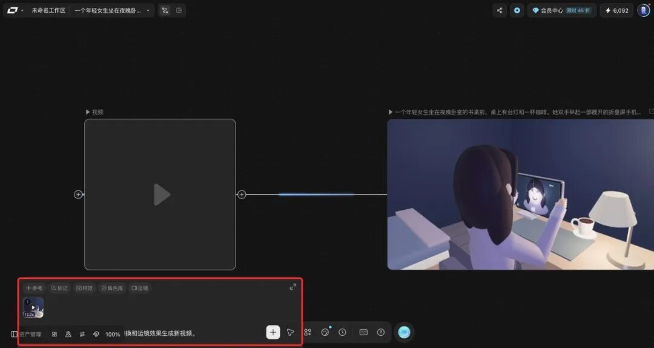Viewport: 654px width, 348px height.
Task: Select the 12.0s reference video thumbnail
Action: [x=33, y=307]
